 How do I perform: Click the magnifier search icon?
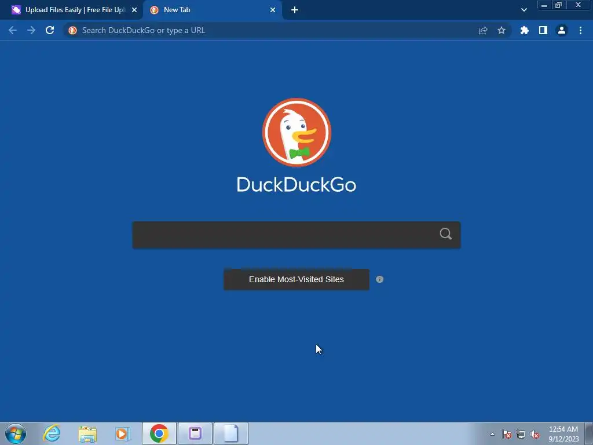[x=446, y=234]
